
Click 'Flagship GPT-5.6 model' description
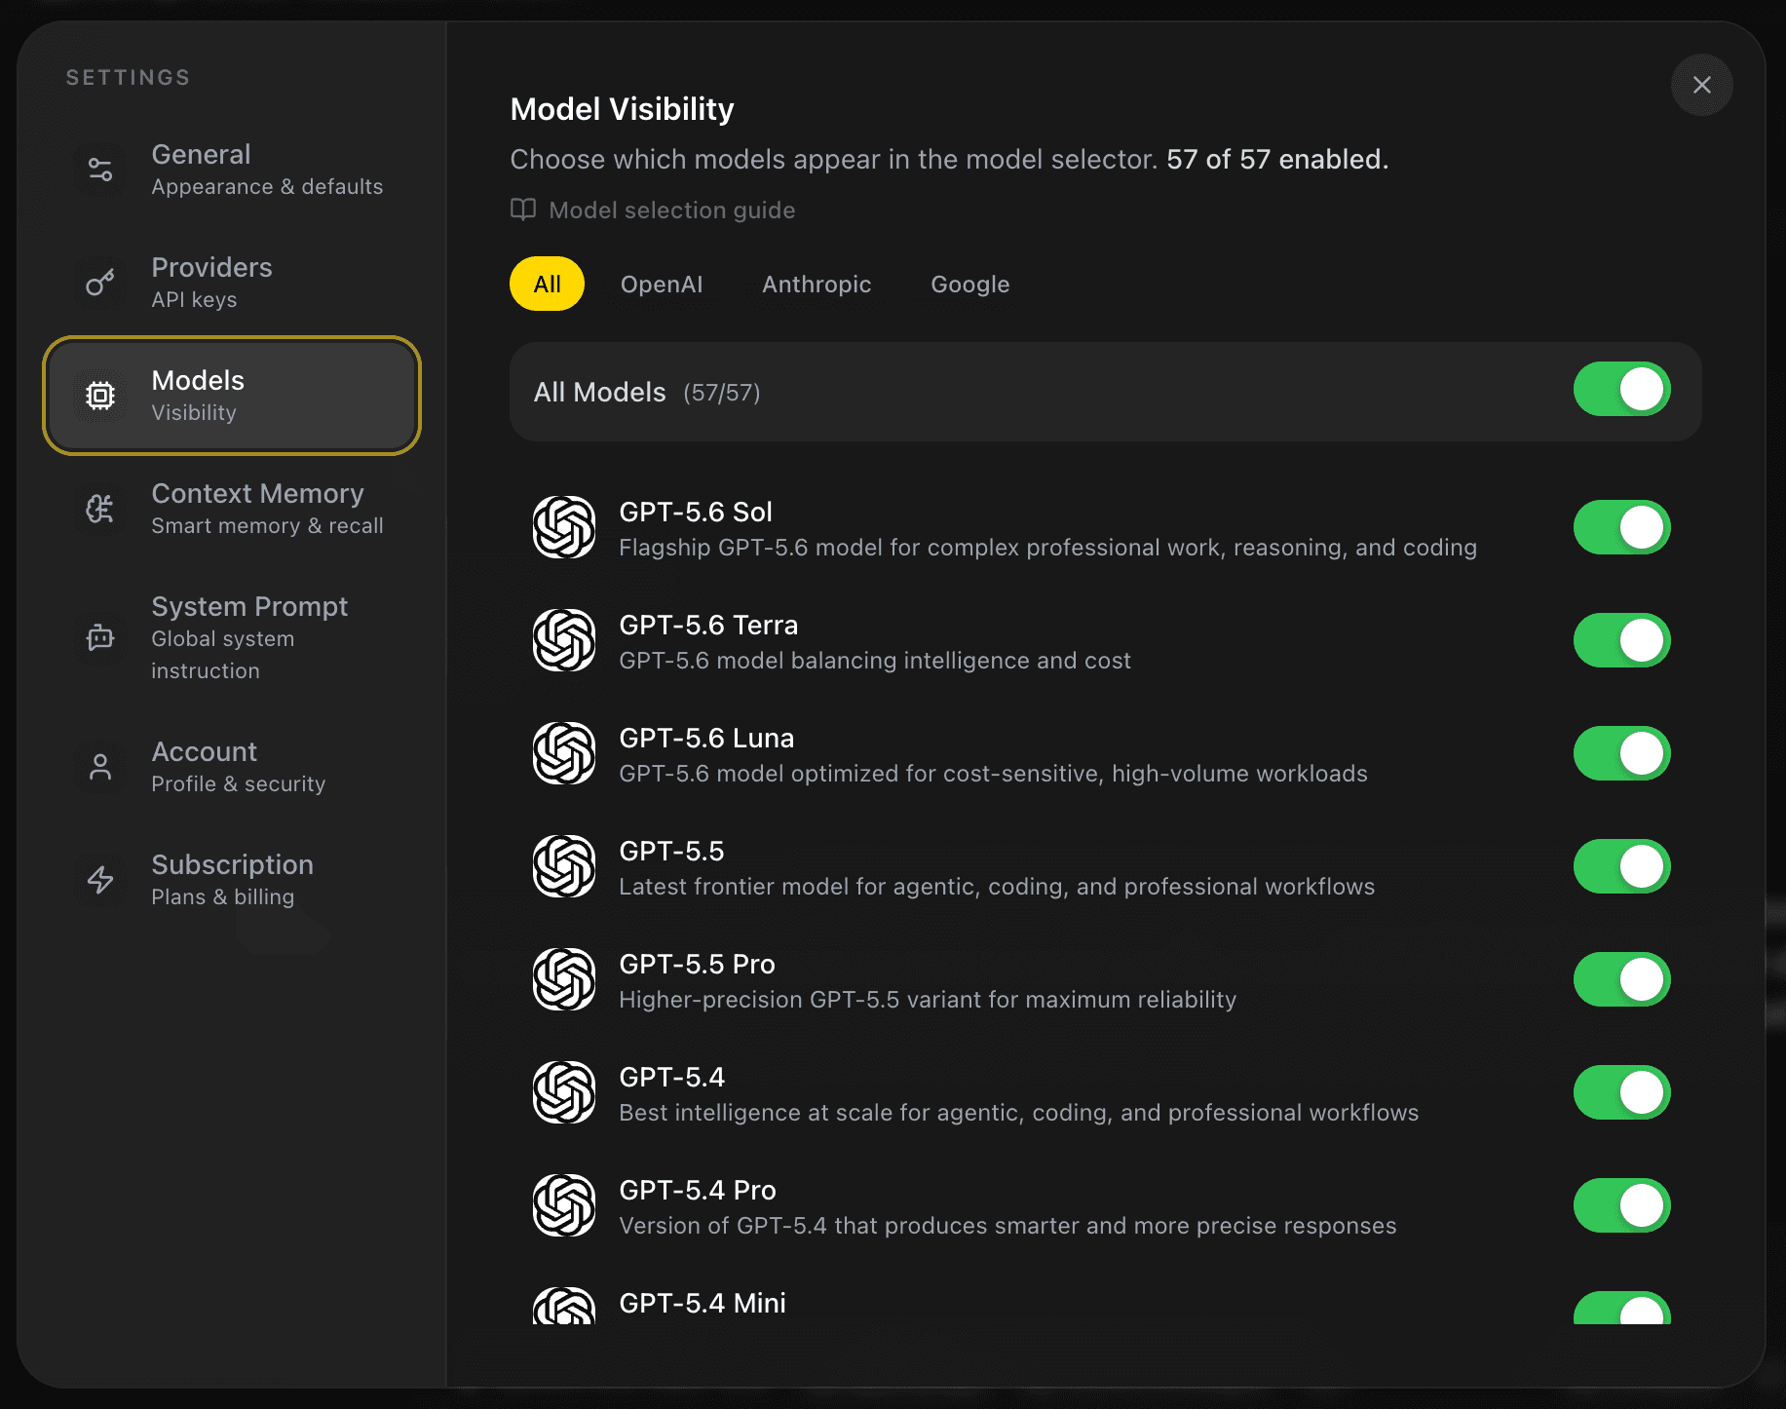(x=1047, y=547)
